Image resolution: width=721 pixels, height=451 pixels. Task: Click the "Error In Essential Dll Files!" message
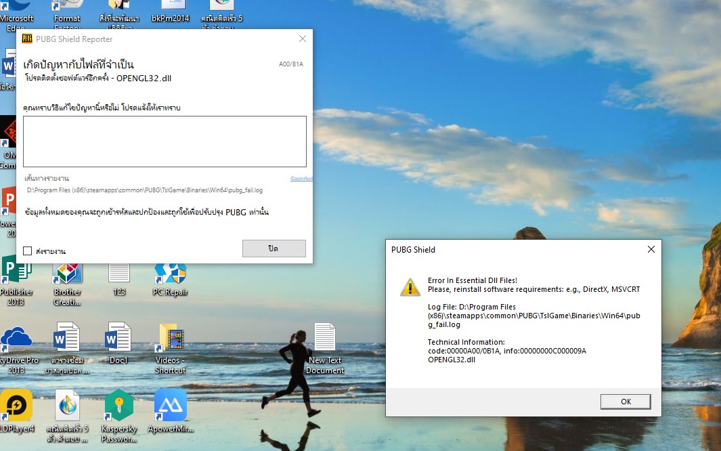(x=473, y=280)
